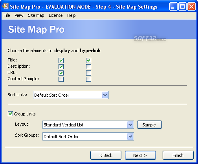Uncheck the Title hyperlink checkbox
The height and width of the screenshot is (164, 198).
[x=88, y=60]
